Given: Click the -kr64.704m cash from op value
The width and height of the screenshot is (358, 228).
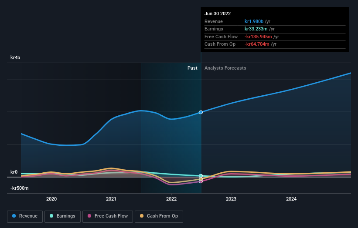Looking at the screenshot, I should point(257,44).
